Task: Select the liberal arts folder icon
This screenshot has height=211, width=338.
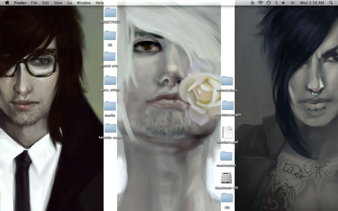Action: click(x=109, y=56)
